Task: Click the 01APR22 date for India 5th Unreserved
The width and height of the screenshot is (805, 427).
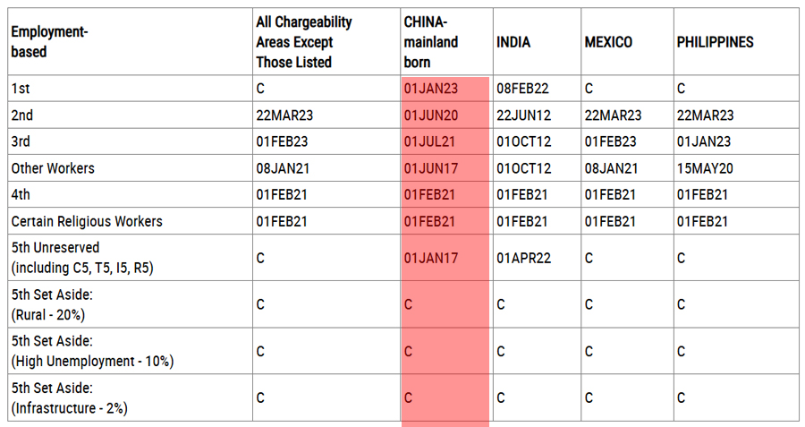Action: [523, 258]
